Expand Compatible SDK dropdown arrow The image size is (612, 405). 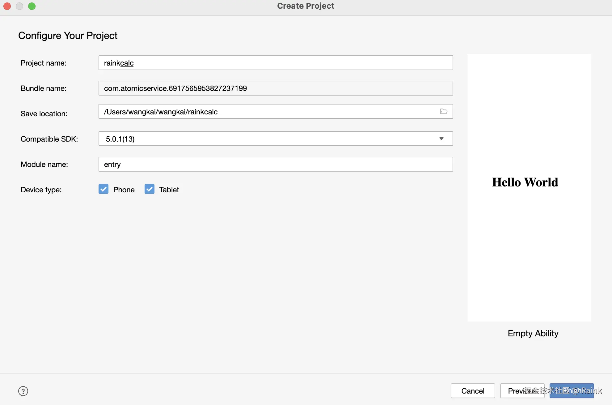(x=441, y=139)
